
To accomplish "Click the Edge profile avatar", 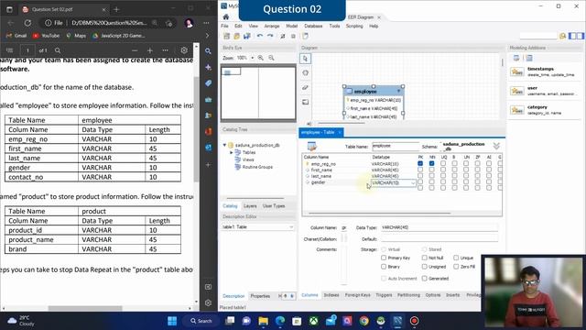I will coord(190,23).
